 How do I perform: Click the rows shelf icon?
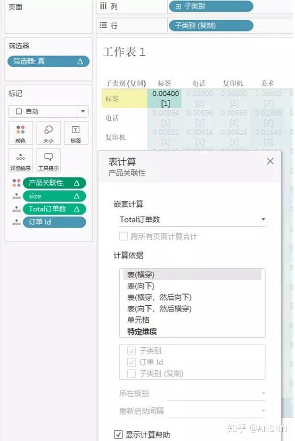(x=103, y=26)
